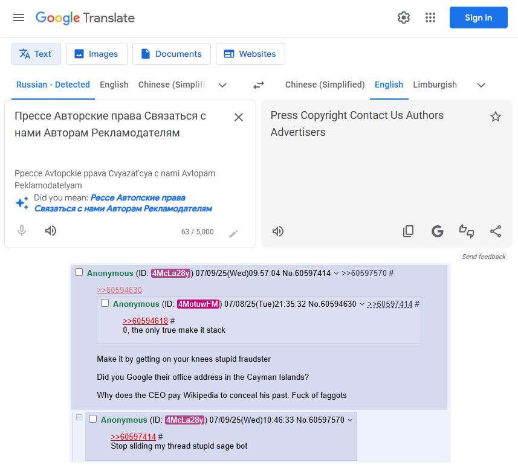The height and width of the screenshot is (471, 518).
Task: Open the hamburger main menu
Action: pos(19,18)
